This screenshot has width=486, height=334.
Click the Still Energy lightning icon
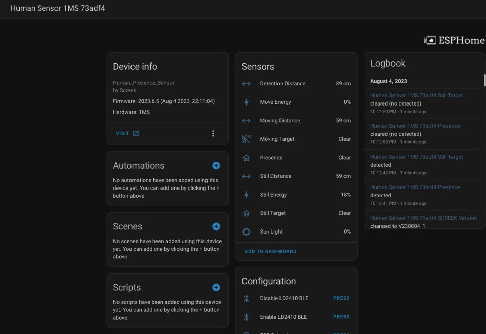pyautogui.click(x=246, y=195)
